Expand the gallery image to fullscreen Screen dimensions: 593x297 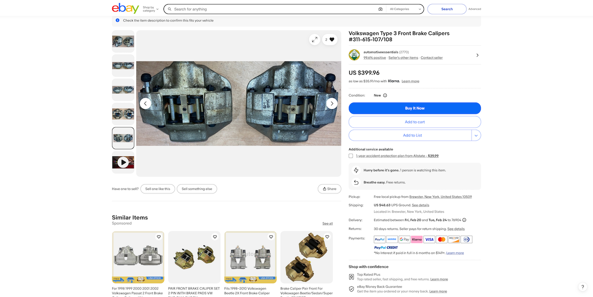(315, 40)
